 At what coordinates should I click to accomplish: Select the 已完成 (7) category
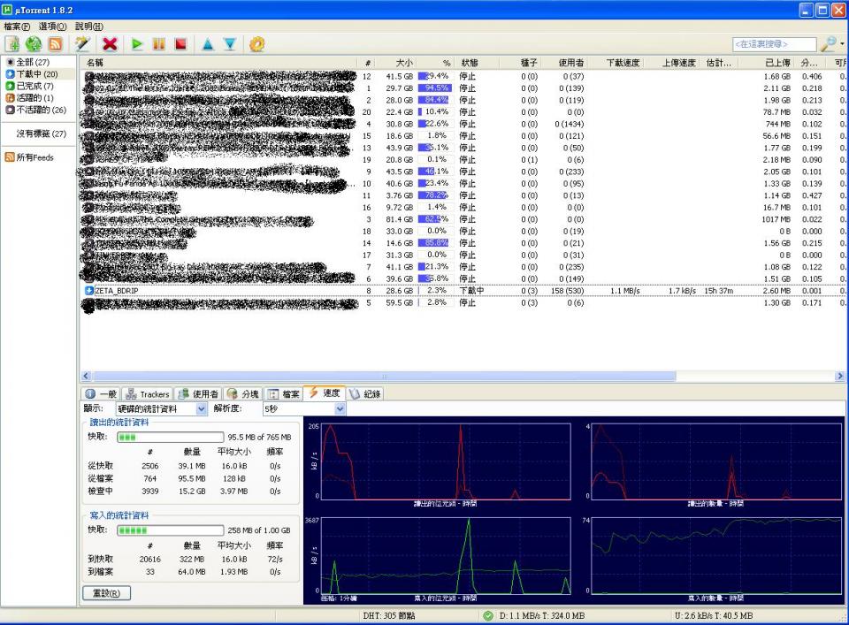pyautogui.click(x=35, y=87)
